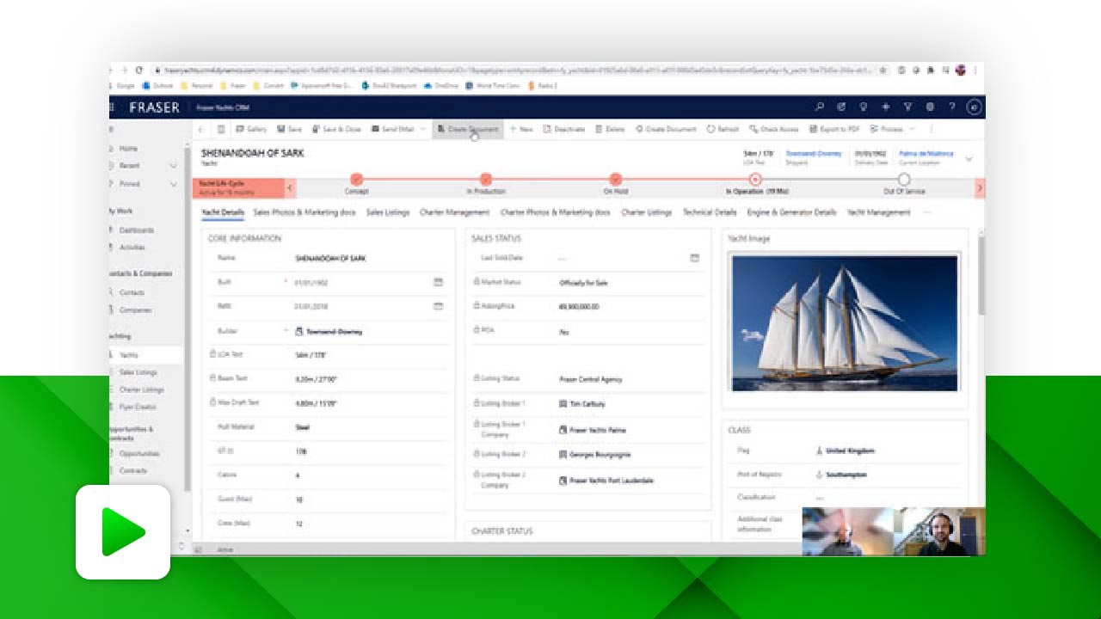Switch to the Technical Details tab

pyautogui.click(x=710, y=212)
